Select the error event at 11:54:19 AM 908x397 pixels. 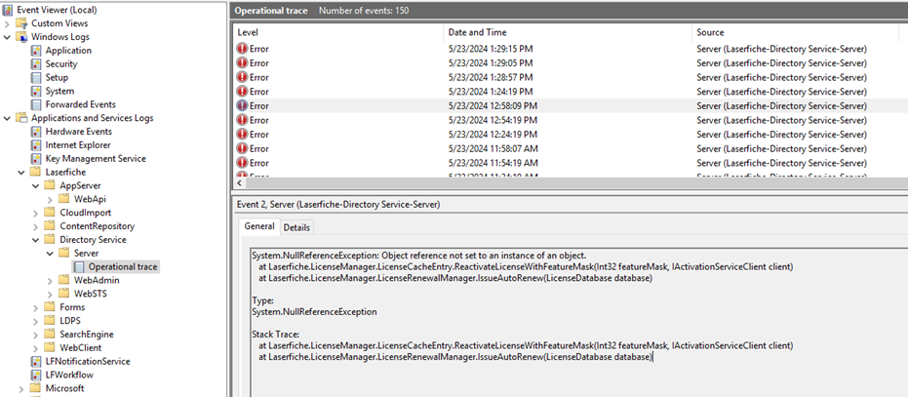[571, 163]
